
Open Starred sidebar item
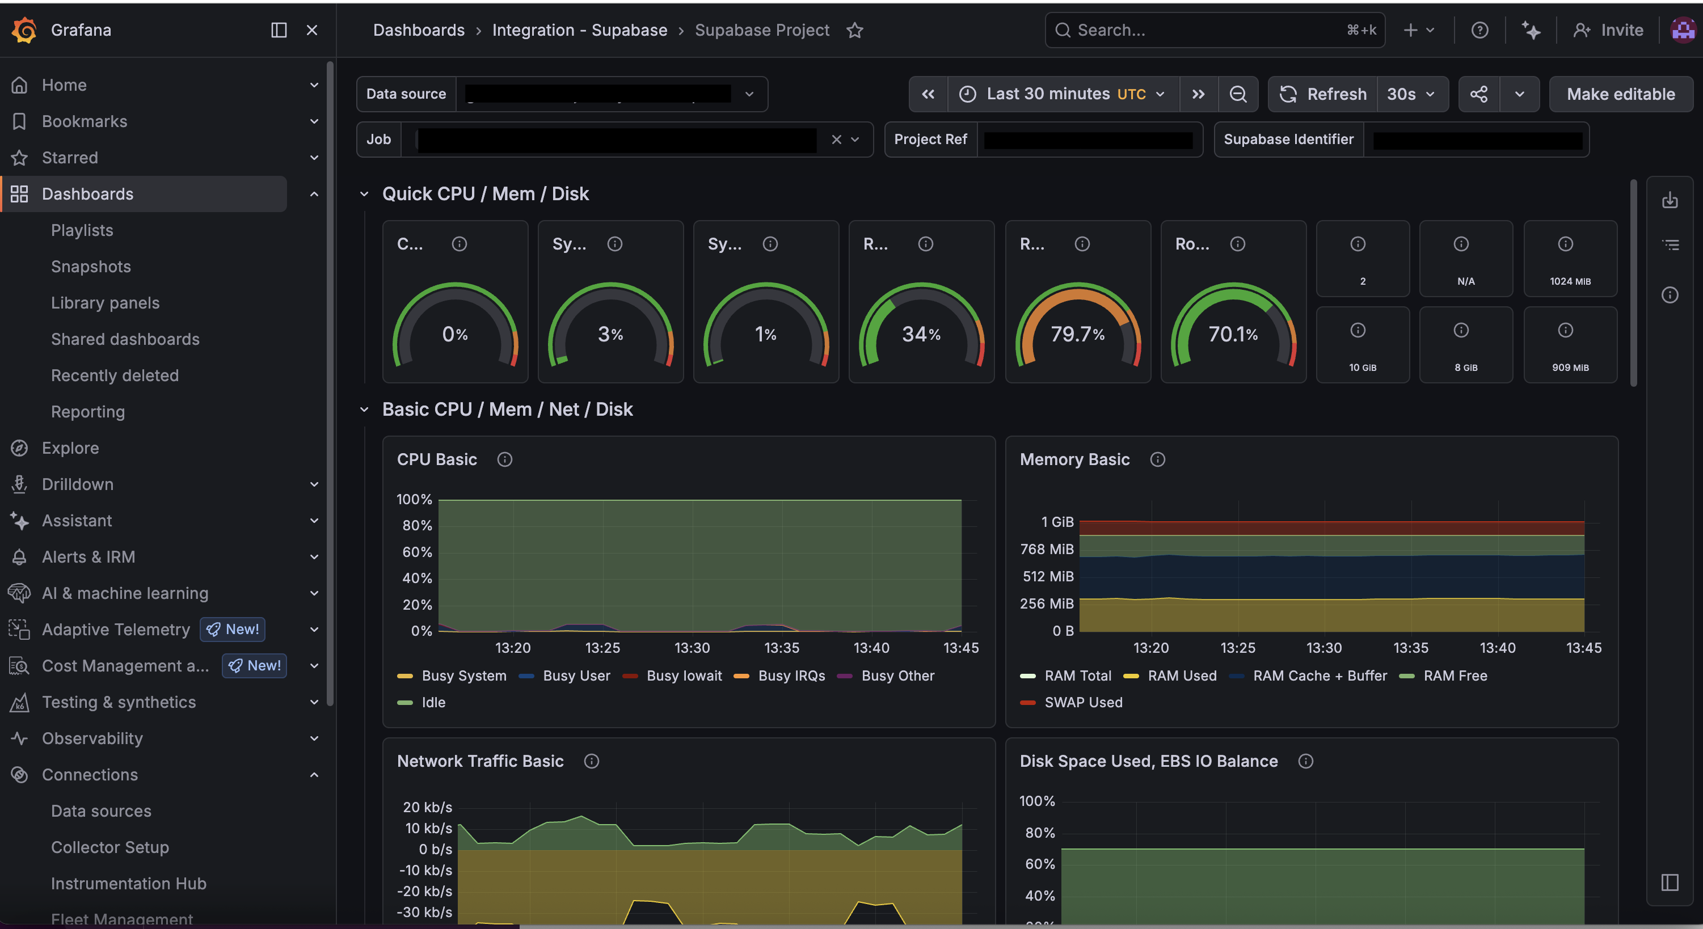(69, 158)
